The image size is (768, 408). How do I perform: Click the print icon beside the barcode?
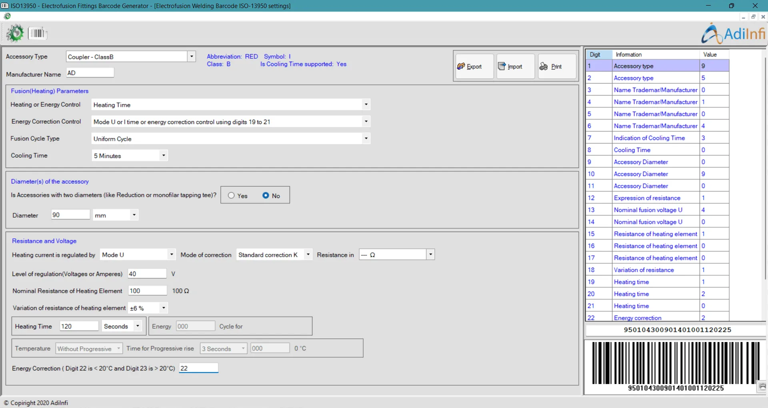click(x=762, y=386)
